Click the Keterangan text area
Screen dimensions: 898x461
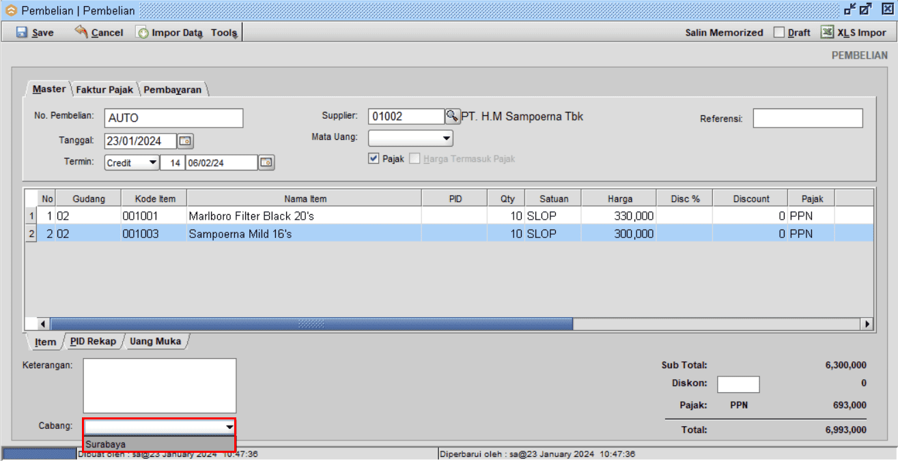coord(159,385)
